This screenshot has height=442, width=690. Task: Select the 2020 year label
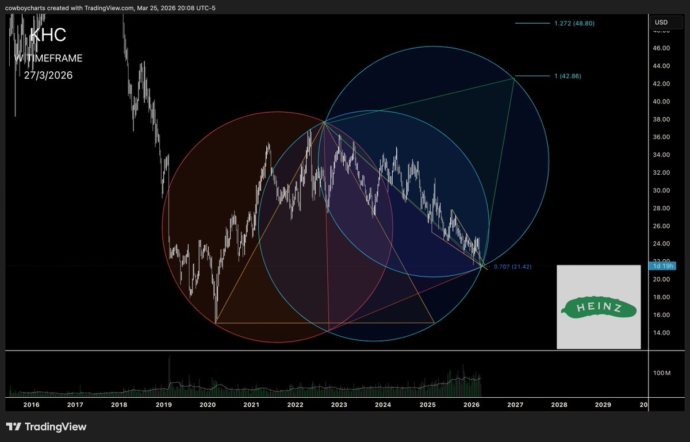click(x=207, y=405)
